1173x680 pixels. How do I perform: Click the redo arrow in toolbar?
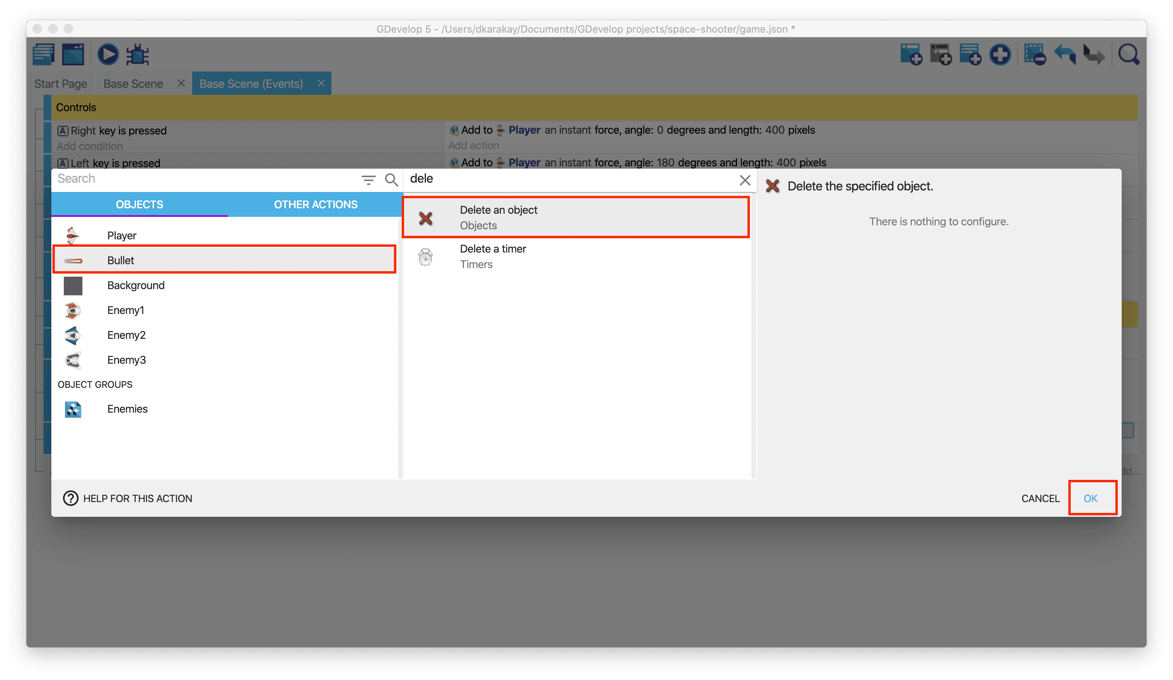[1094, 54]
